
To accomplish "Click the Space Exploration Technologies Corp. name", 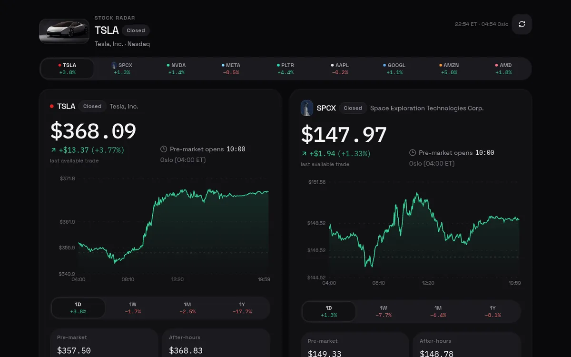I will tap(427, 108).
